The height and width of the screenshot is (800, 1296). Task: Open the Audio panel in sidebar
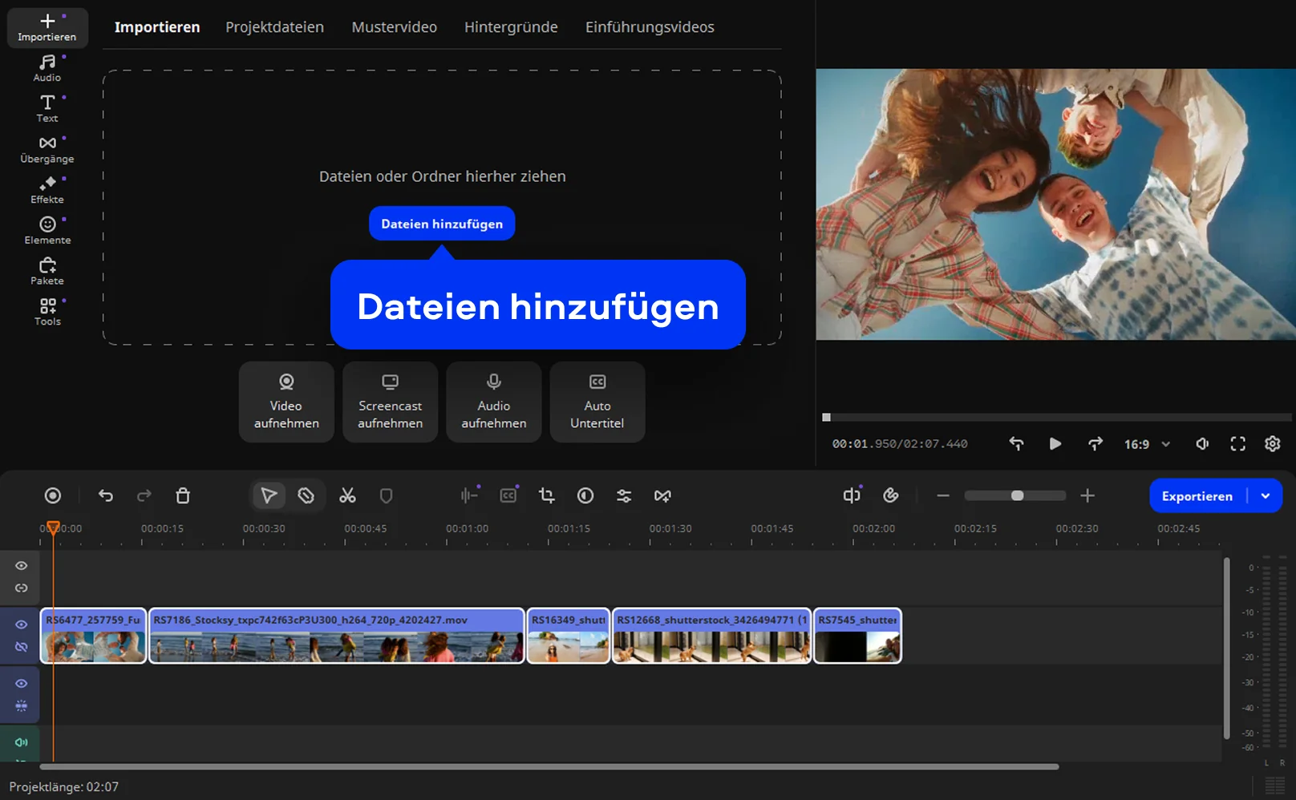(x=47, y=67)
